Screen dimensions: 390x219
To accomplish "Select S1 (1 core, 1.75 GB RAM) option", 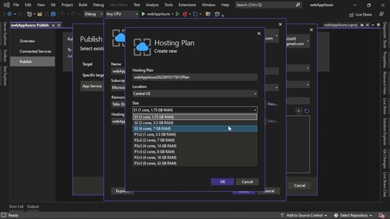I will pyautogui.click(x=195, y=117).
